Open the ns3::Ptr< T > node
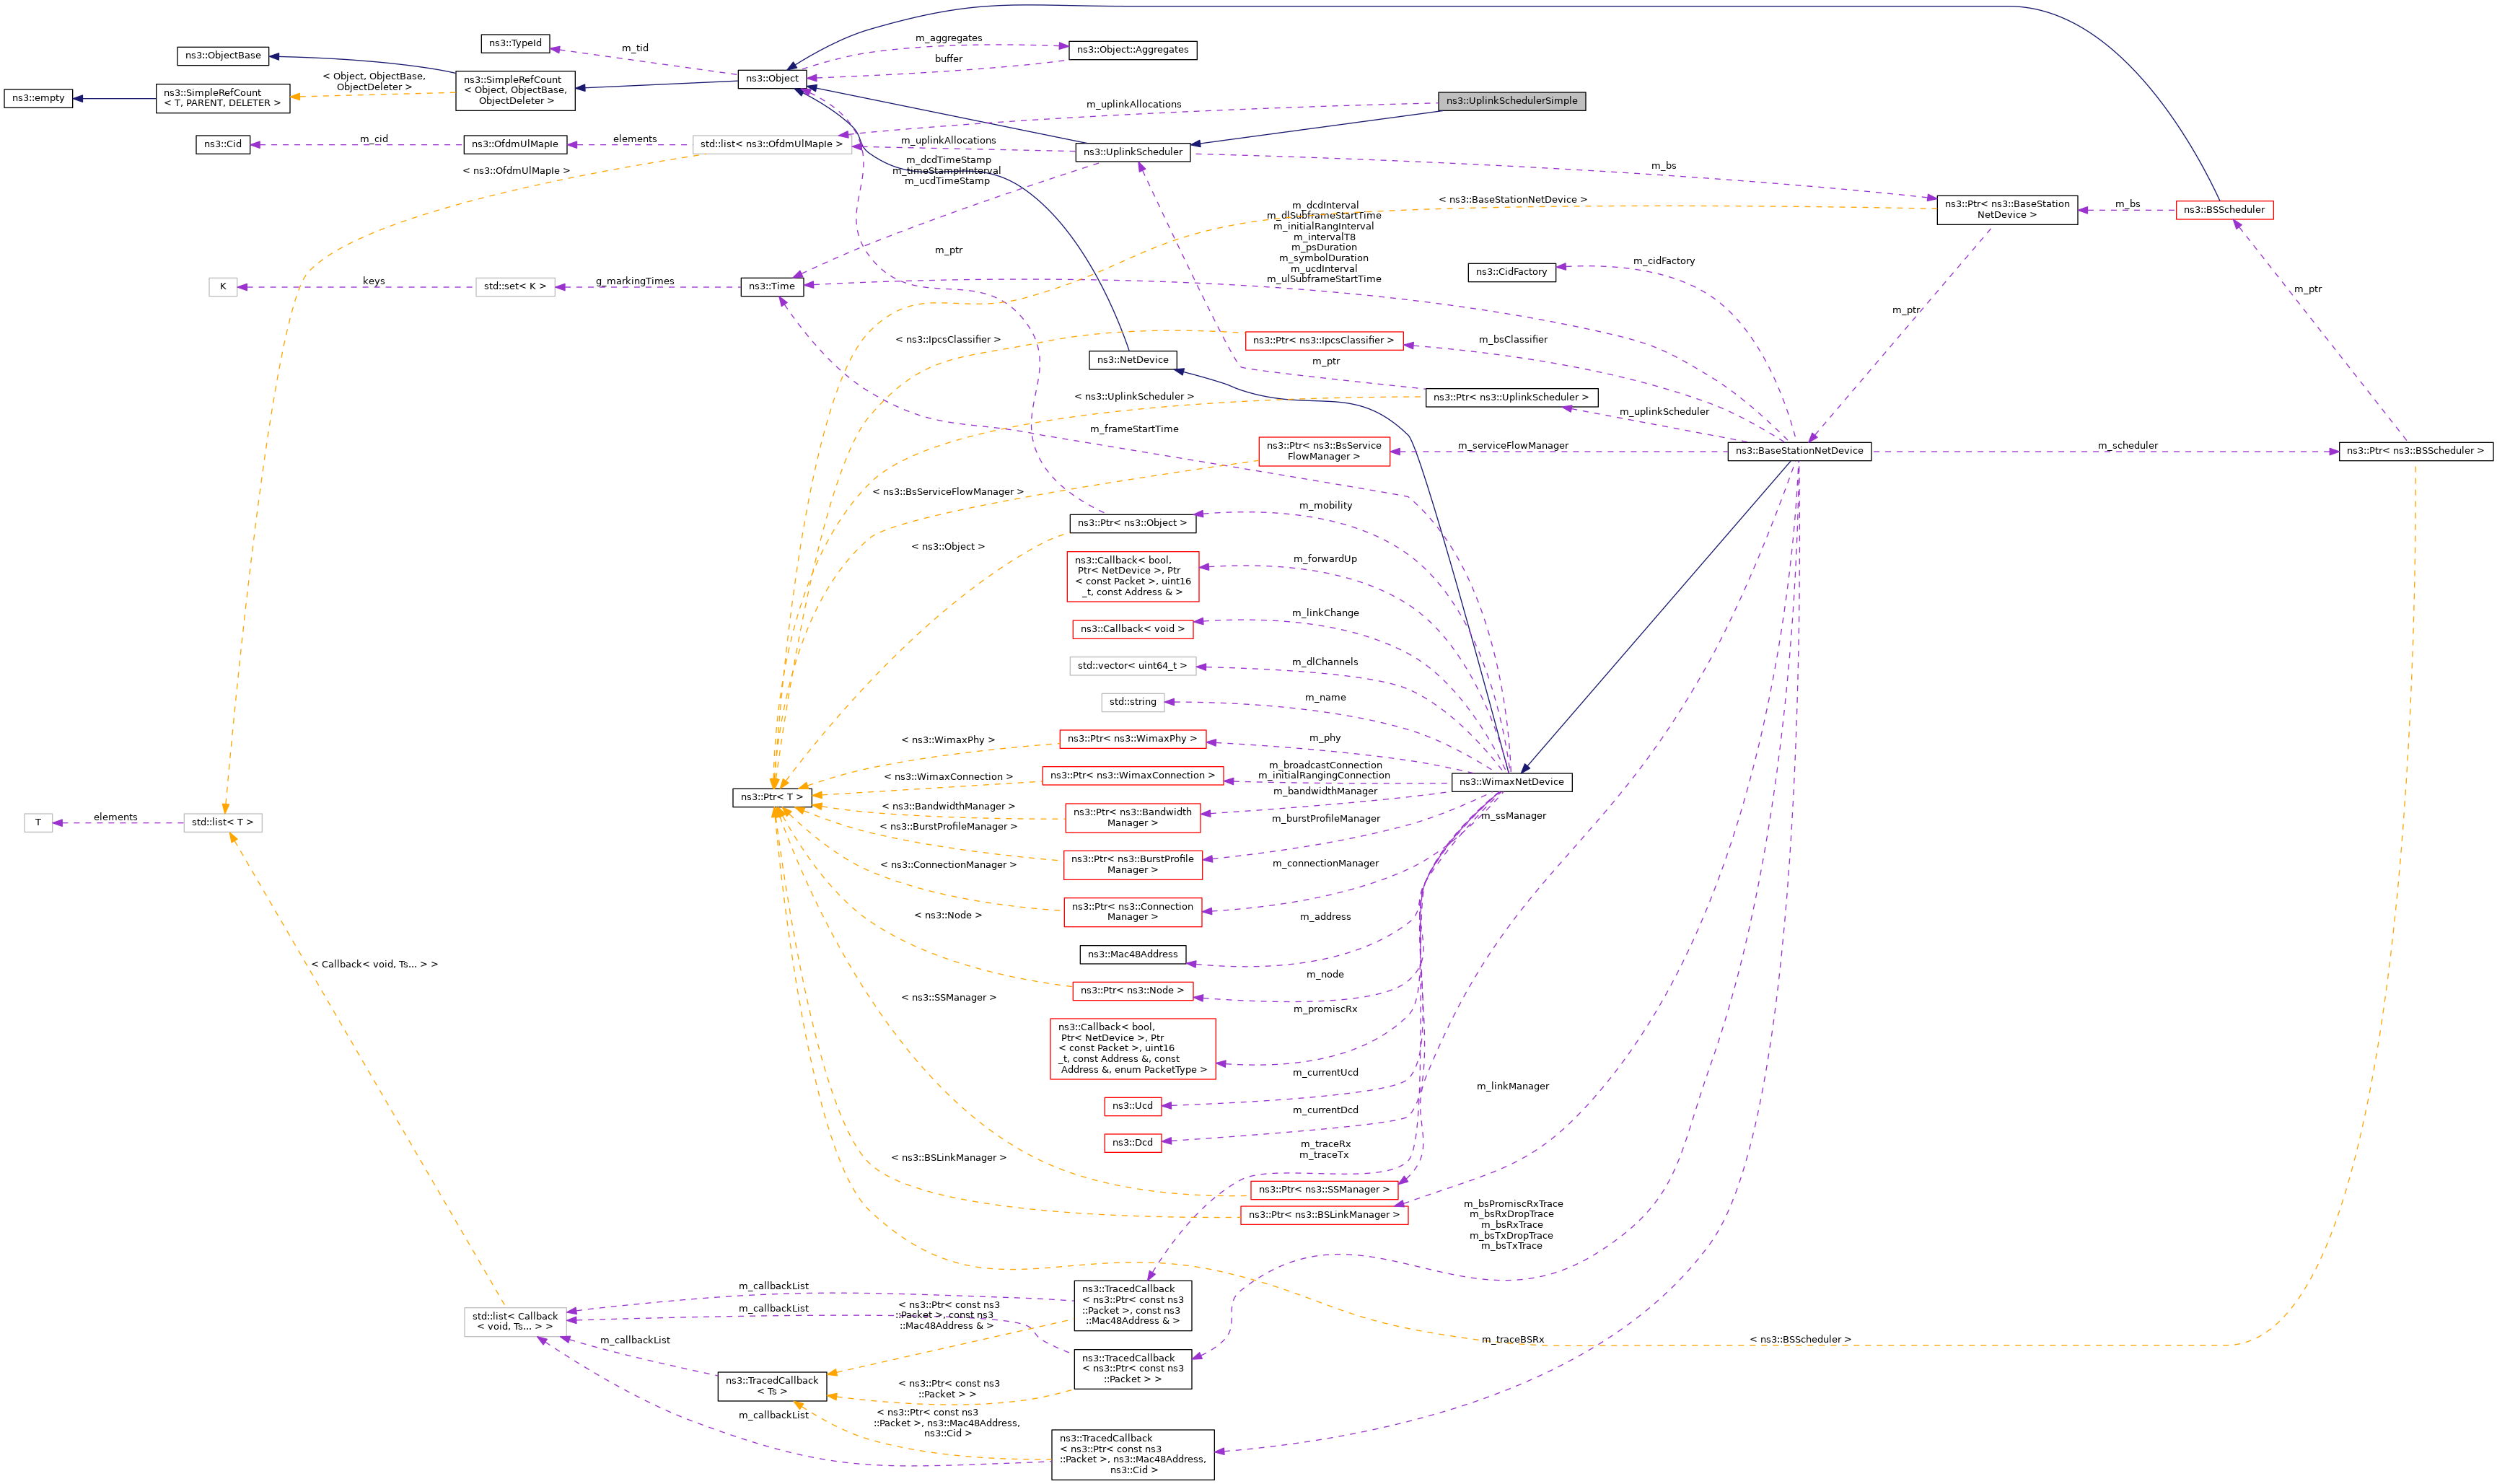The height and width of the screenshot is (1484, 2497). [x=772, y=798]
